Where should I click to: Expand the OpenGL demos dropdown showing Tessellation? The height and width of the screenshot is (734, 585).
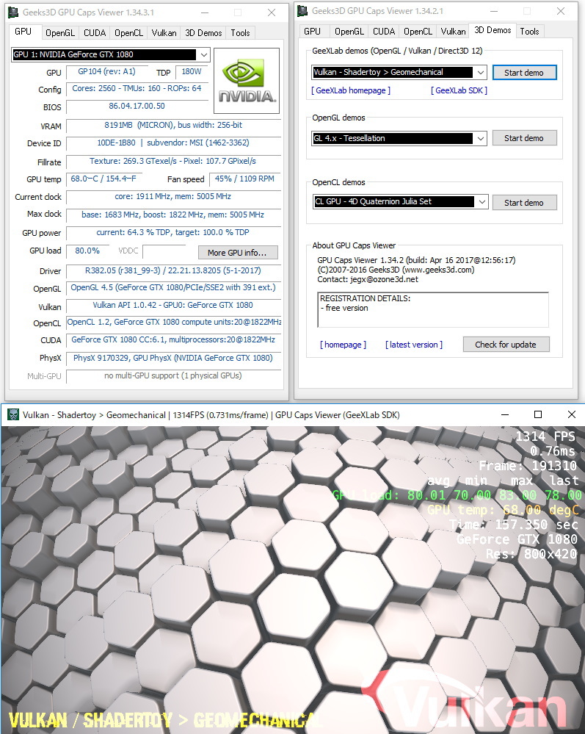tap(480, 139)
